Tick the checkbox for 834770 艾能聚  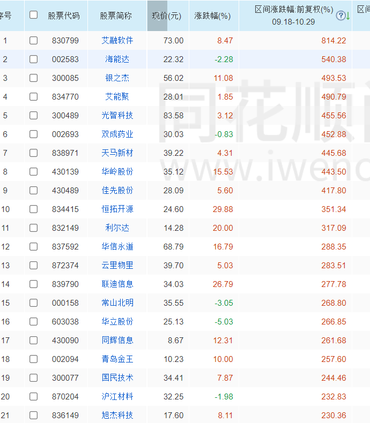pyautogui.click(x=33, y=96)
